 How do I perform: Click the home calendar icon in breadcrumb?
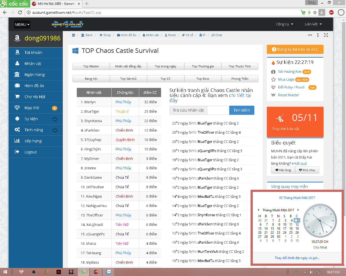pos(74,35)
